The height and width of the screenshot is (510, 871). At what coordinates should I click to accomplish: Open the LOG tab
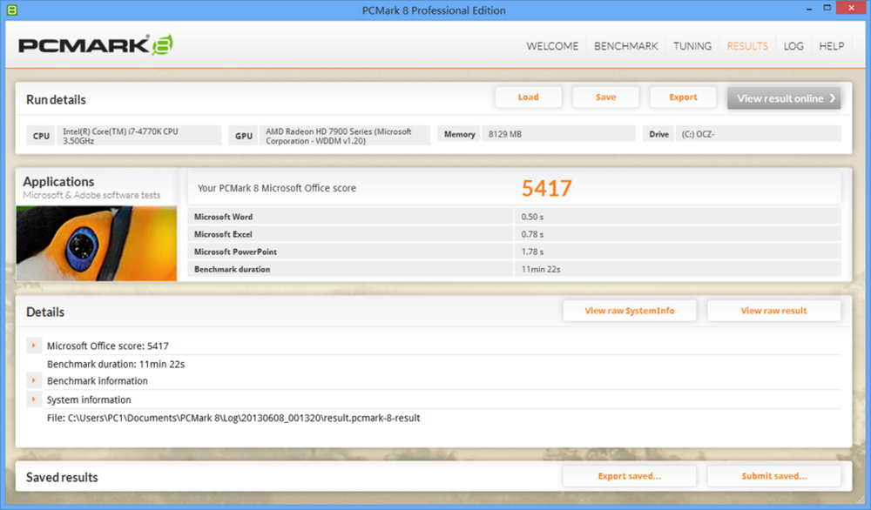(x=793, y=46)
